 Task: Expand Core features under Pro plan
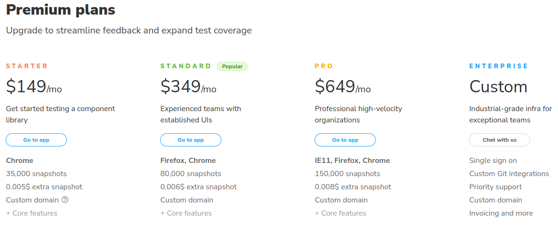340,213
